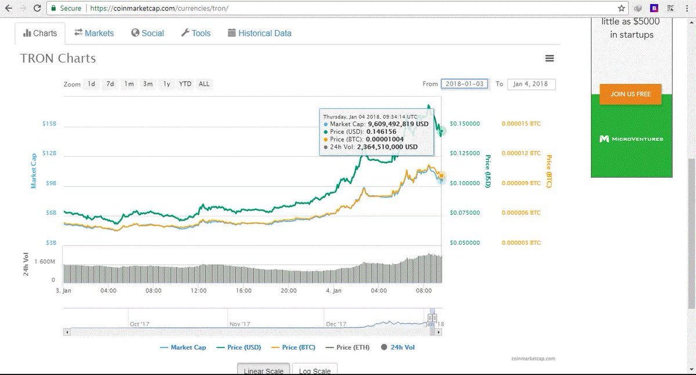The height and width of the screenshot is (375, 696).
Task: Click the coinmarketcap.com chart credit
Action: 534,359
